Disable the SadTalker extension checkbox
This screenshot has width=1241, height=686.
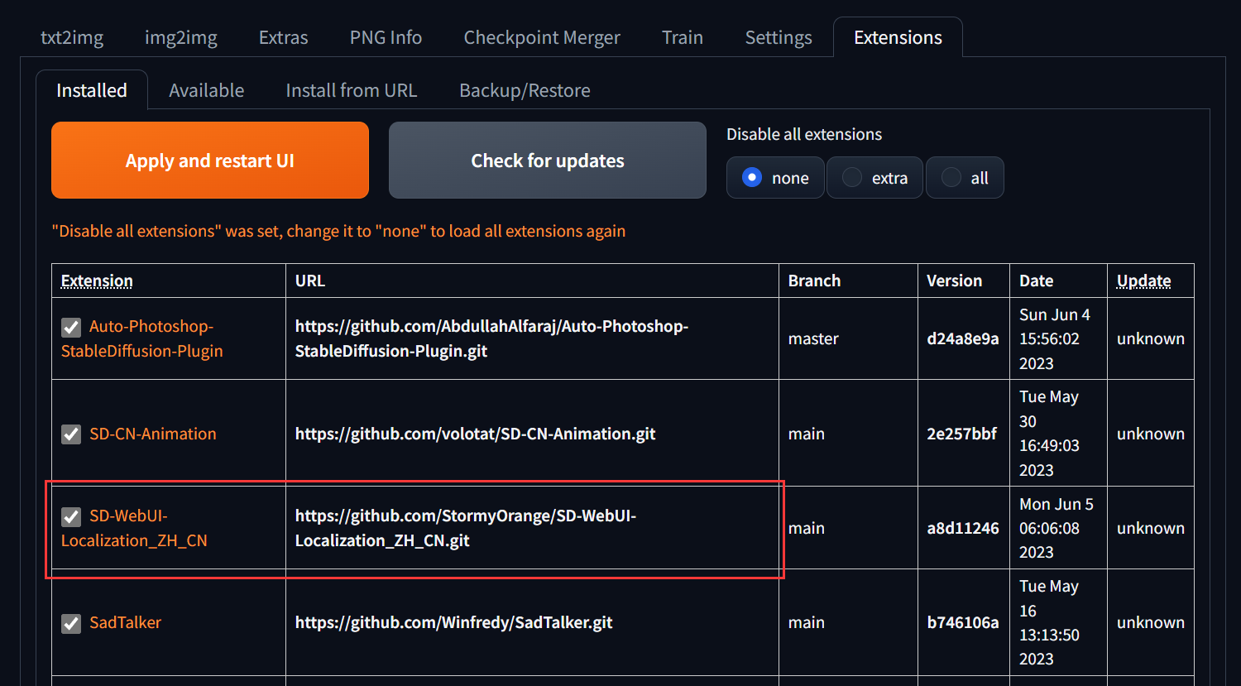tap(70, 623)
